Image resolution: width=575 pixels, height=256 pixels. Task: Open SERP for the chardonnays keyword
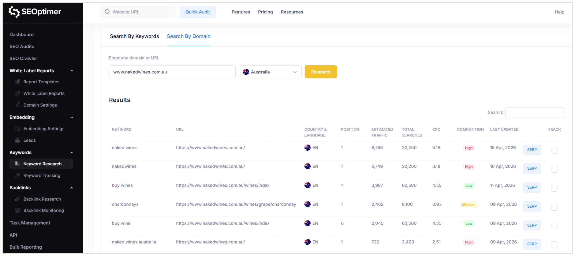532,206
